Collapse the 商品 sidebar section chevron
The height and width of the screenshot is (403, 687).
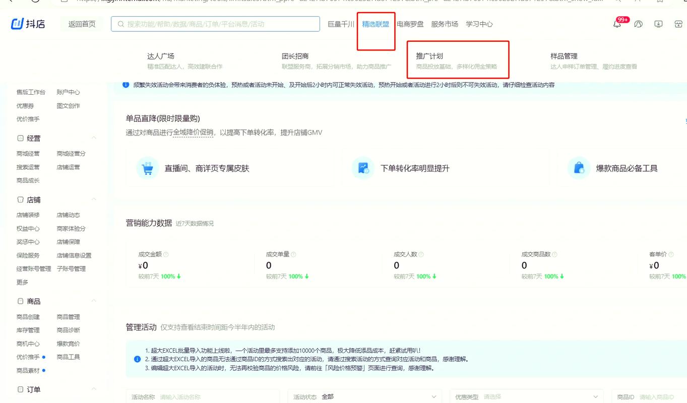(94, 301)
